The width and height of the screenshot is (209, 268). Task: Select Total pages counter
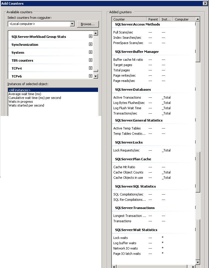(121, 70)
